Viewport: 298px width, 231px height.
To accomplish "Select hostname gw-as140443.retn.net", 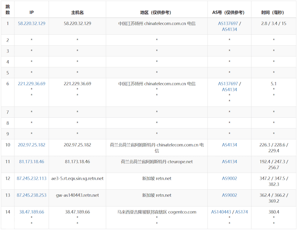I will click(x=77, y=195).
